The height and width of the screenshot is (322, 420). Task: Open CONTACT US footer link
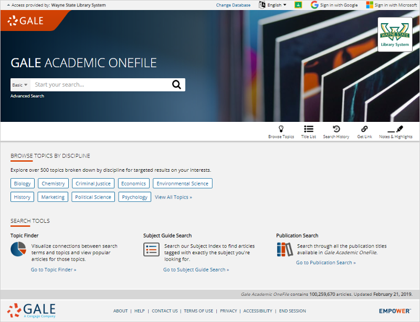(165, 311)
